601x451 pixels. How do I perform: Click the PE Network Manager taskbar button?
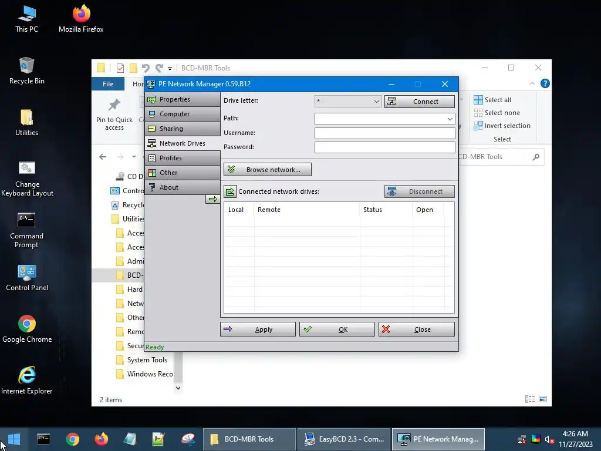click(x=438, y=439)
